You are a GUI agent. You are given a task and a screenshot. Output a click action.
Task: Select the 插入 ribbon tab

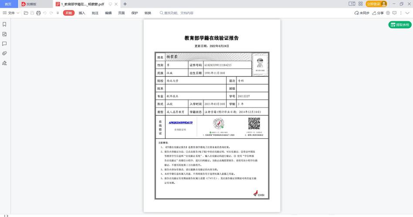(x=82, y=13)
